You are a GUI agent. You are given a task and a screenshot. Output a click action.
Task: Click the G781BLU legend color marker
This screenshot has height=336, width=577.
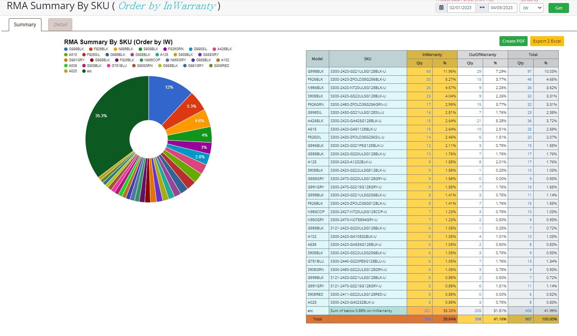pyautogui.click(x=109, y=66)
